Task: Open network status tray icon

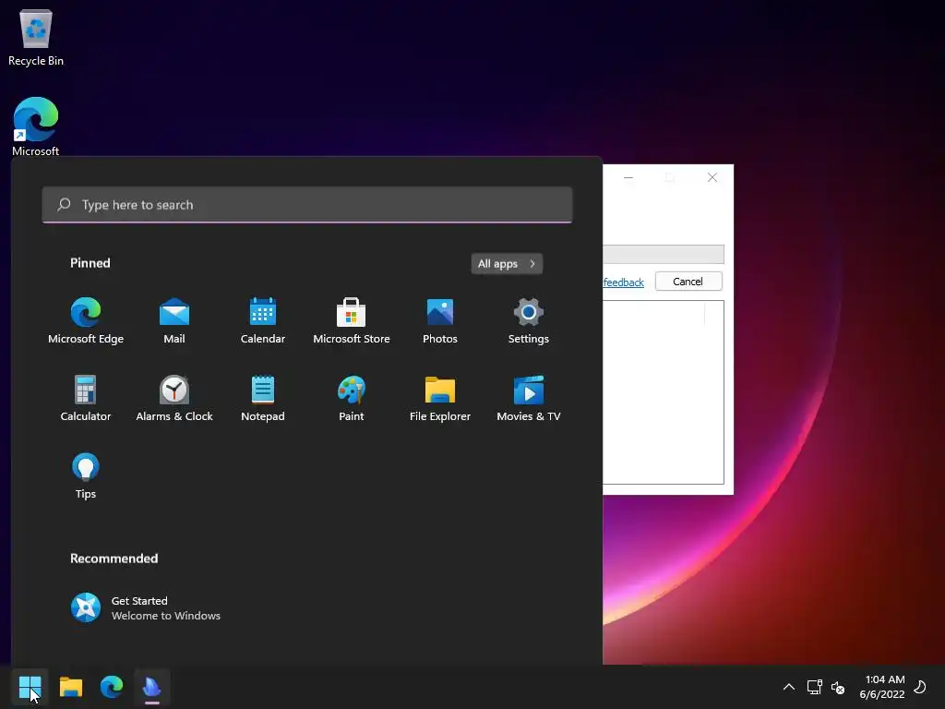Action: (814, 687)
